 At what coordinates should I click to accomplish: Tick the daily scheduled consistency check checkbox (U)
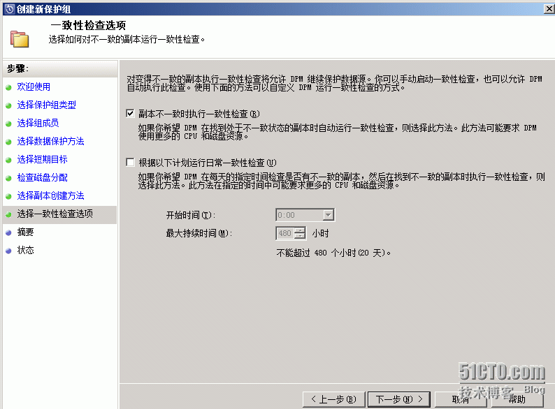coord(130,162)
